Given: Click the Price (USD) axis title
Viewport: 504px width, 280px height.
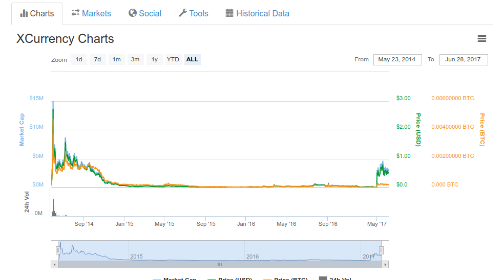Looking at the screenshot, I should pyautogui.click(x=418, y=130).
